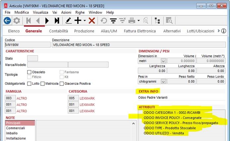
Task: Open the info icon beside the tabs
Action: coord(224,31)
